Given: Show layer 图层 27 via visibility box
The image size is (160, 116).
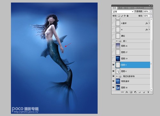Looking at the screenshot, I should tap(113, 52).
